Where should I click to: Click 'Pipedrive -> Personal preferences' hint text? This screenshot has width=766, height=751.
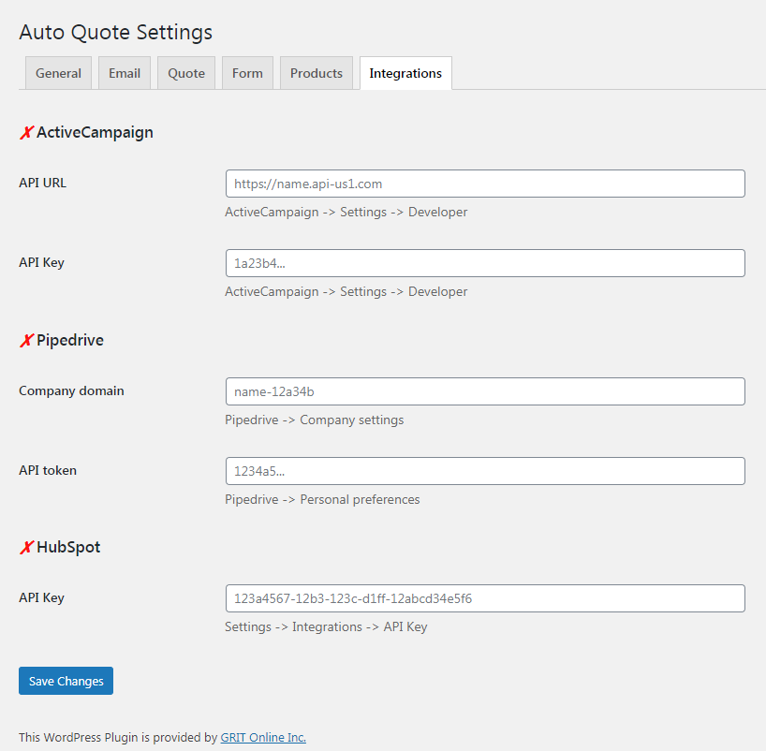[322, 499]
